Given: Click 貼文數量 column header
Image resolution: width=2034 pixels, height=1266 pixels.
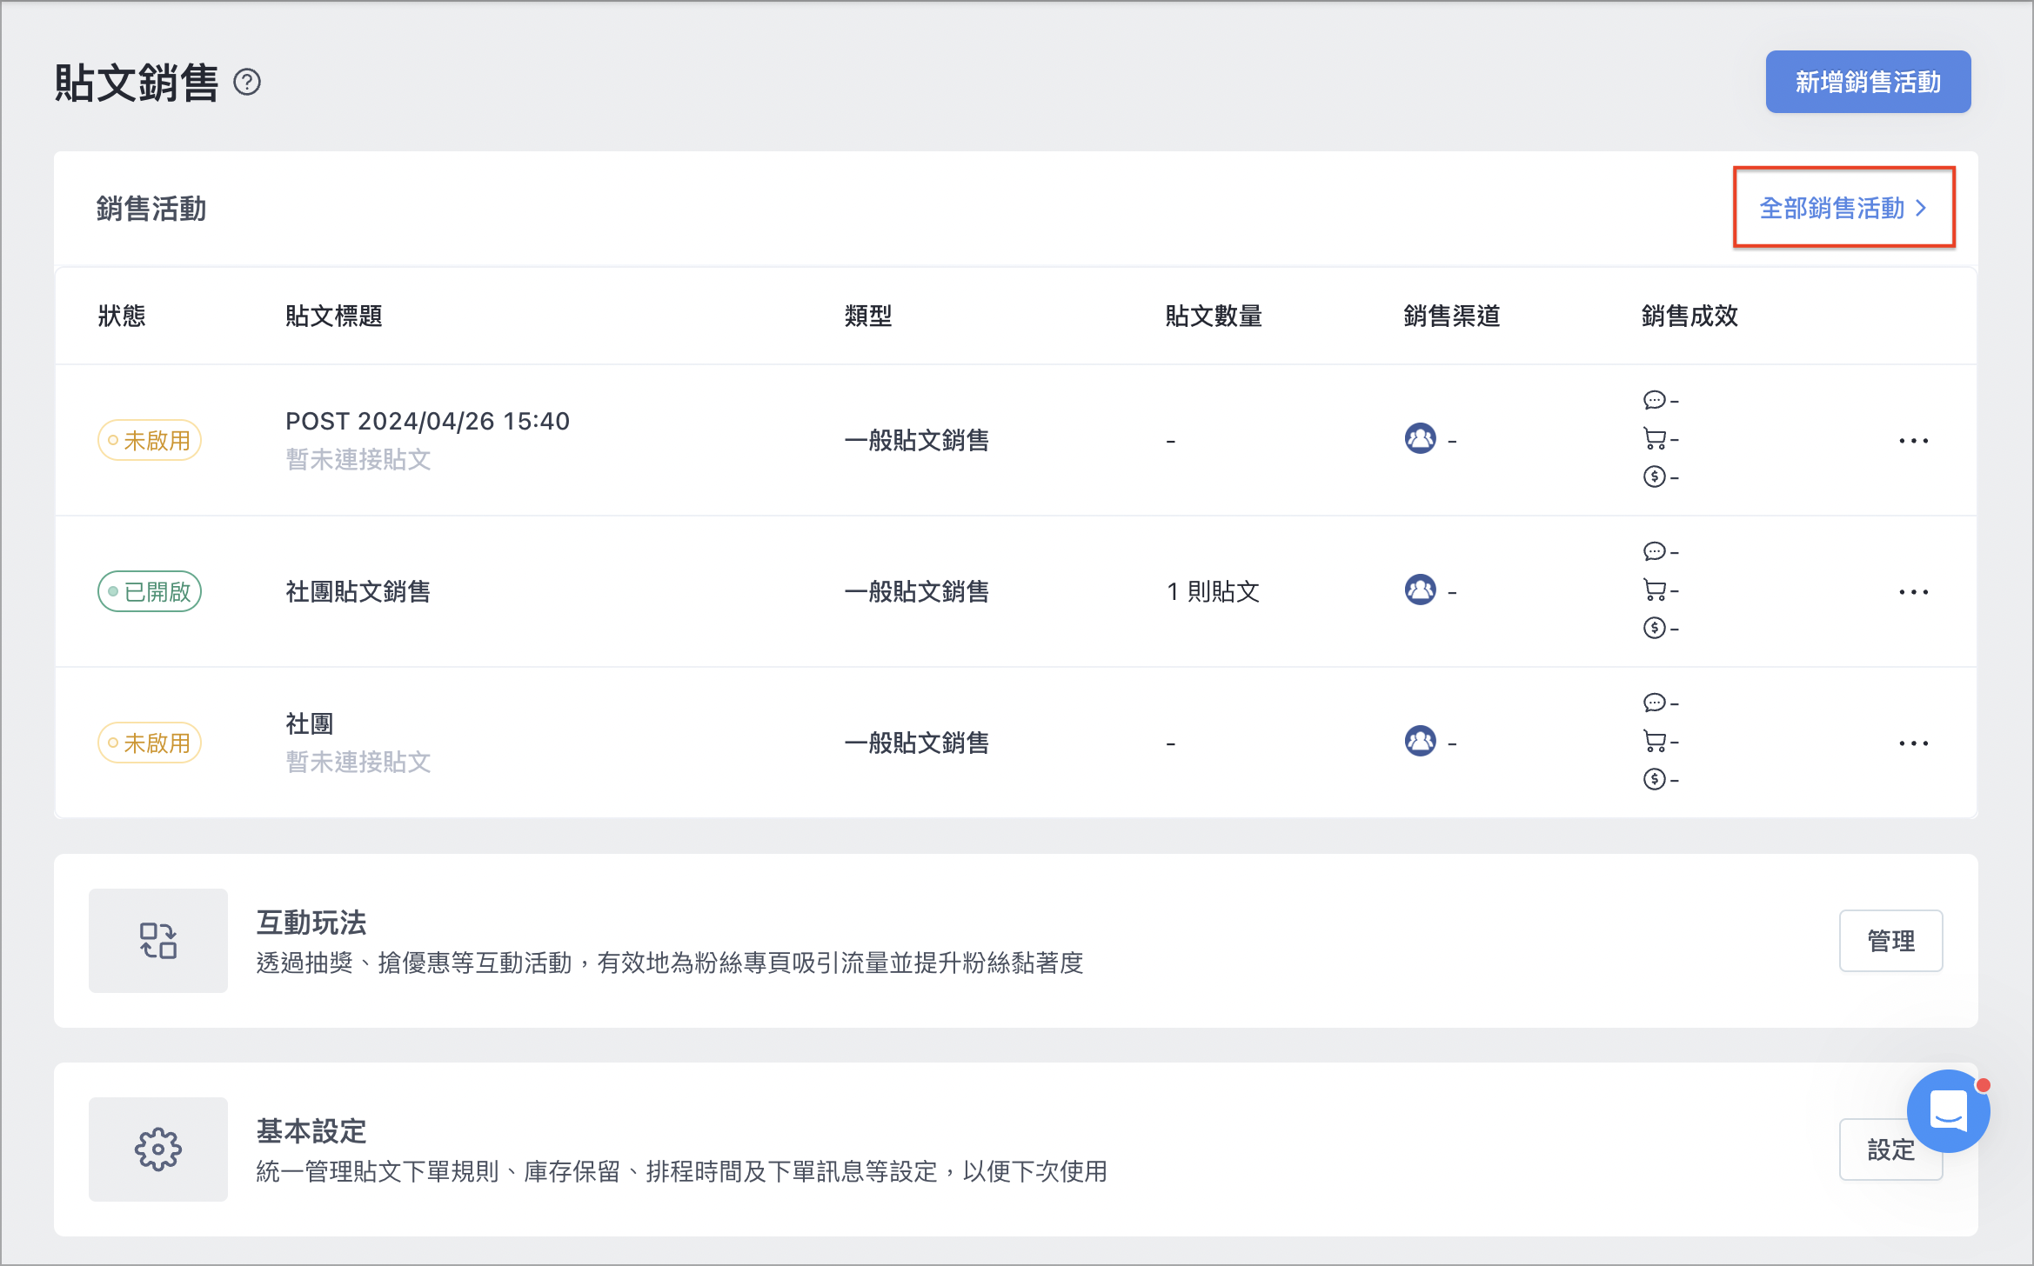Looking at the screenshot, I should 1214,316.
